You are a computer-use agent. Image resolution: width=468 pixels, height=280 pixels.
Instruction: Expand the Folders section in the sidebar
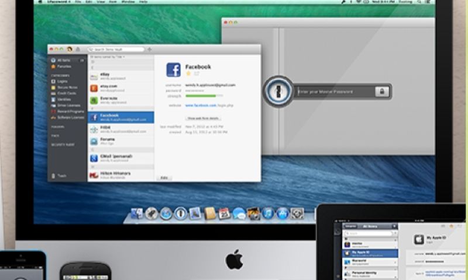click(x=57, y=127)
